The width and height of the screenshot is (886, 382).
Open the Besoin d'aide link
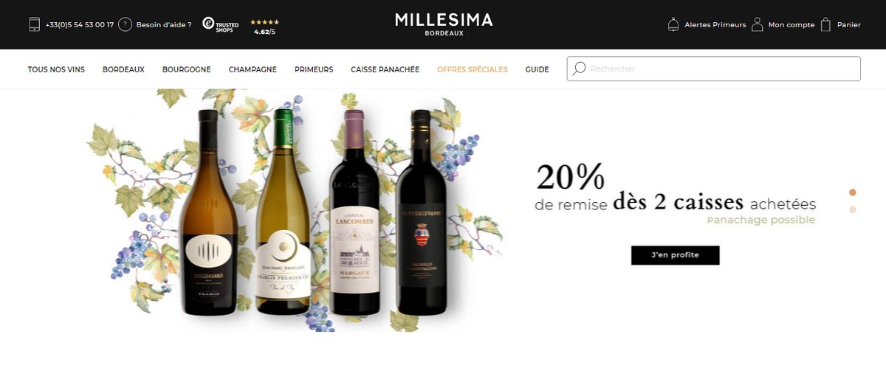pos(164,24)
